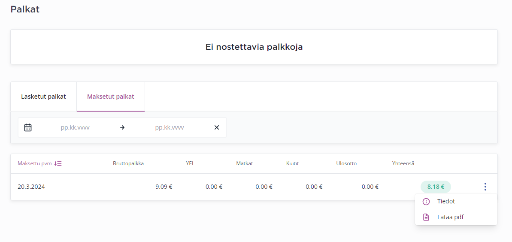Click the YEL column header
Image resolution: width=512 pixels, height=242 pixels.
[x=190, y=163]
